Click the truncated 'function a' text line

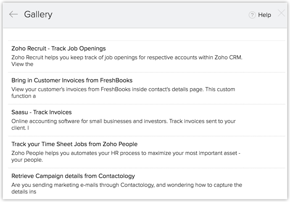[24, 96]
